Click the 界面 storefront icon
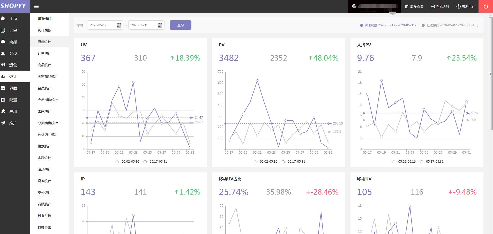The width and height of the screenshot is (493, 234). (x=3, y=88)
